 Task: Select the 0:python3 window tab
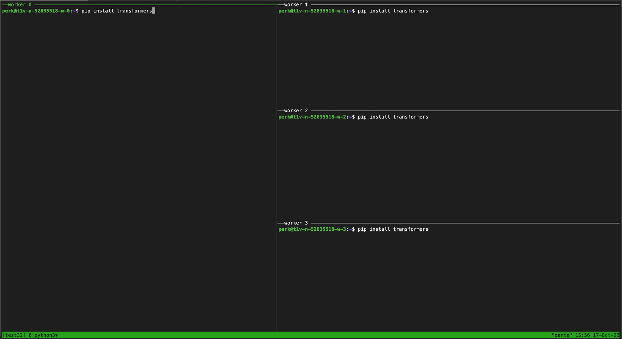[x=43, y=335]
